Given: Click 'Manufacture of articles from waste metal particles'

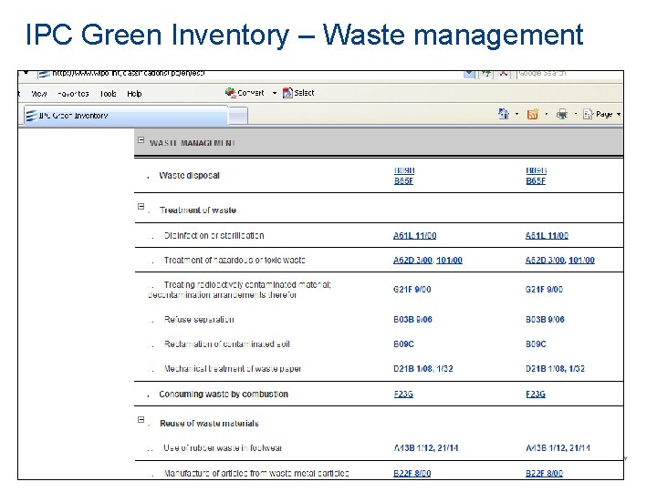Looking at the screenshot, I should click(256, 474).
